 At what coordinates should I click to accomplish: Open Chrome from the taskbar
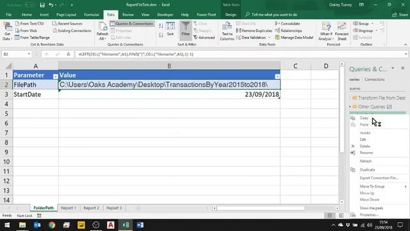coord(52,225)
